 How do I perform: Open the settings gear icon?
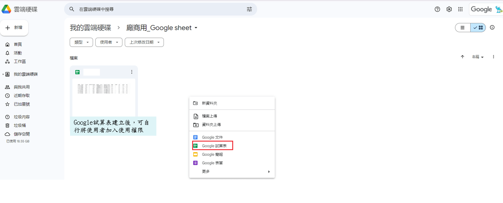449,9
